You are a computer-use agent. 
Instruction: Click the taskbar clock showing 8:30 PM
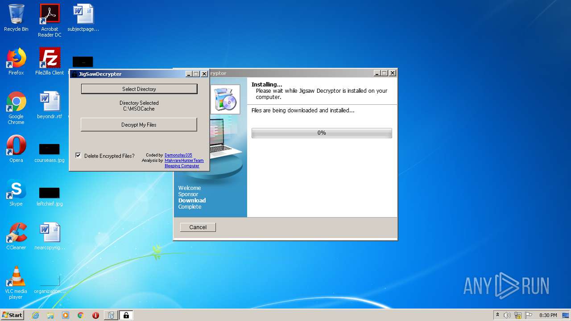click(x=548, y=315)
